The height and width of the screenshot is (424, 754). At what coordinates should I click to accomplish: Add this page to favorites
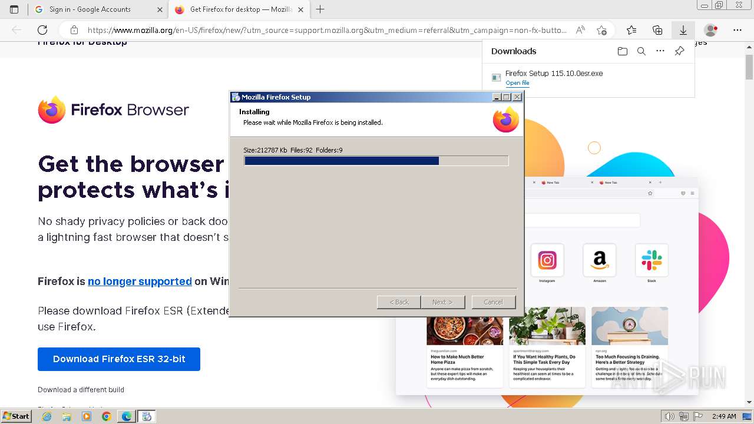(x=601, y=30)
